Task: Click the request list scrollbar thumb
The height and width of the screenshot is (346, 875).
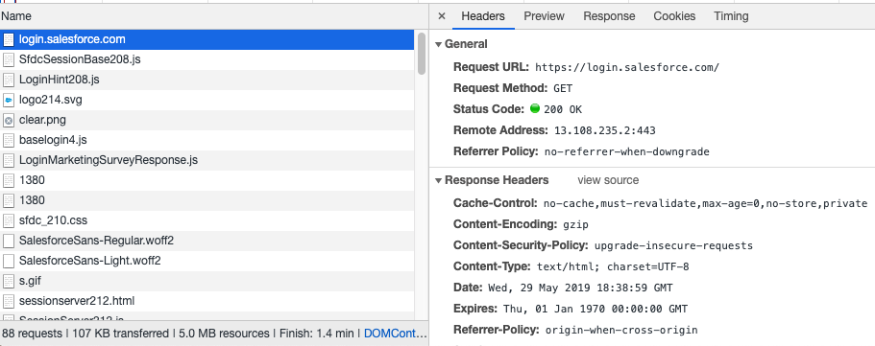Action: [x=422, y=54]
